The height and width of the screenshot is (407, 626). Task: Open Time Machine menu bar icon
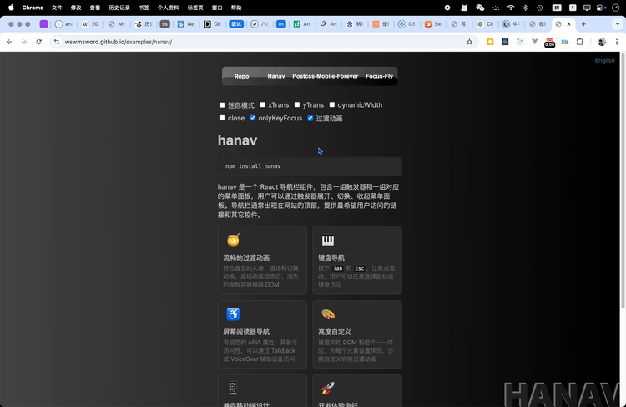(540, 8)
